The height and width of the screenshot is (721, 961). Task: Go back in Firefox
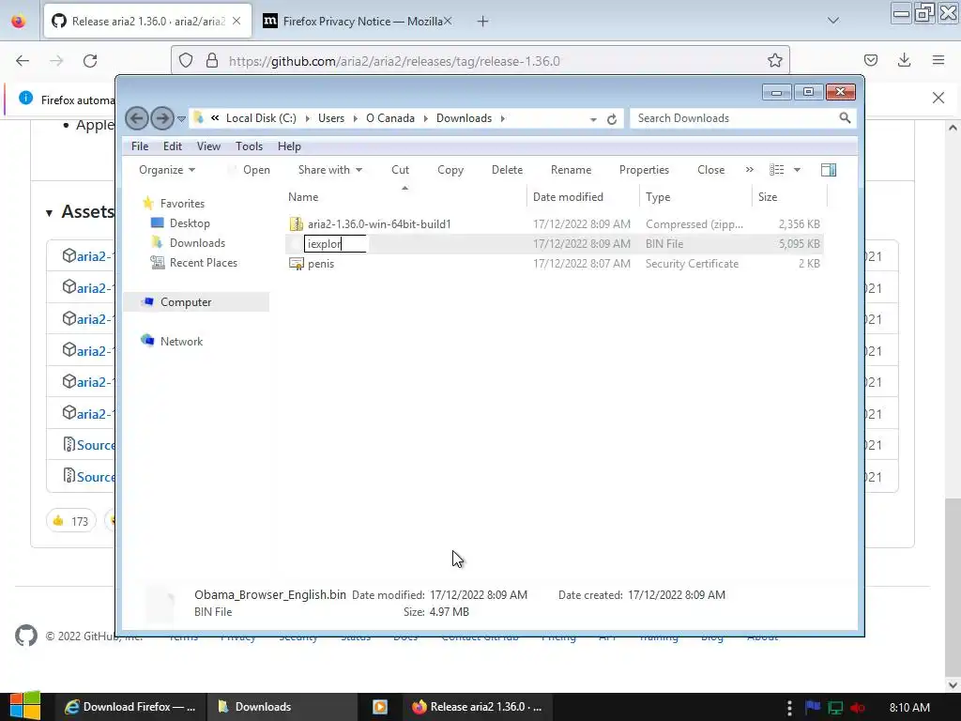[x=23, y=61]
